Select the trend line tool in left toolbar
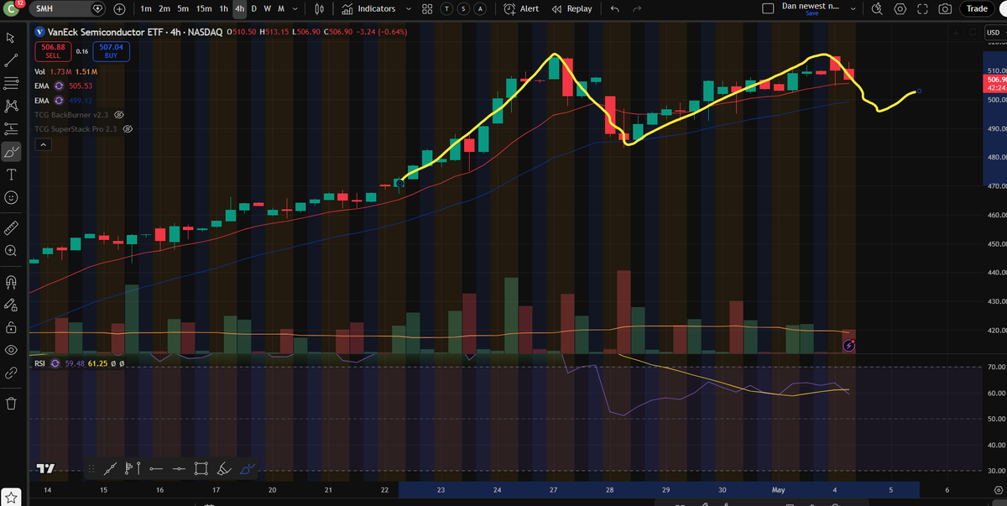Image resolution: width=1007 pixels, height=506 pixels. [11, 61]
